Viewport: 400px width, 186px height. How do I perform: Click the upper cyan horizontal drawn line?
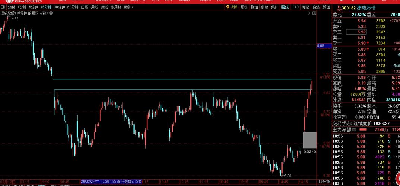pos(182,79)
